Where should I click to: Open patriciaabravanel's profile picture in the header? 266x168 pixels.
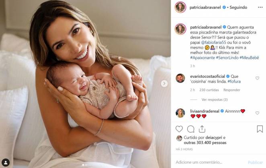click(180, 7)
